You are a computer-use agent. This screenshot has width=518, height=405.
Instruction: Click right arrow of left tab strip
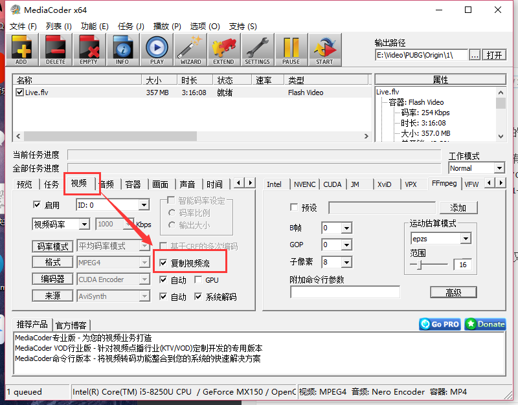pos(250,182)
